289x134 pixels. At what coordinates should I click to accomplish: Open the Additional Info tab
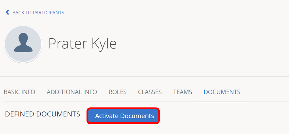tap(72, 92)
